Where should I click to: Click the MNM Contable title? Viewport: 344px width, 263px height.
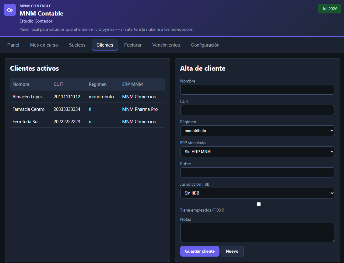(x=41, y=13)
